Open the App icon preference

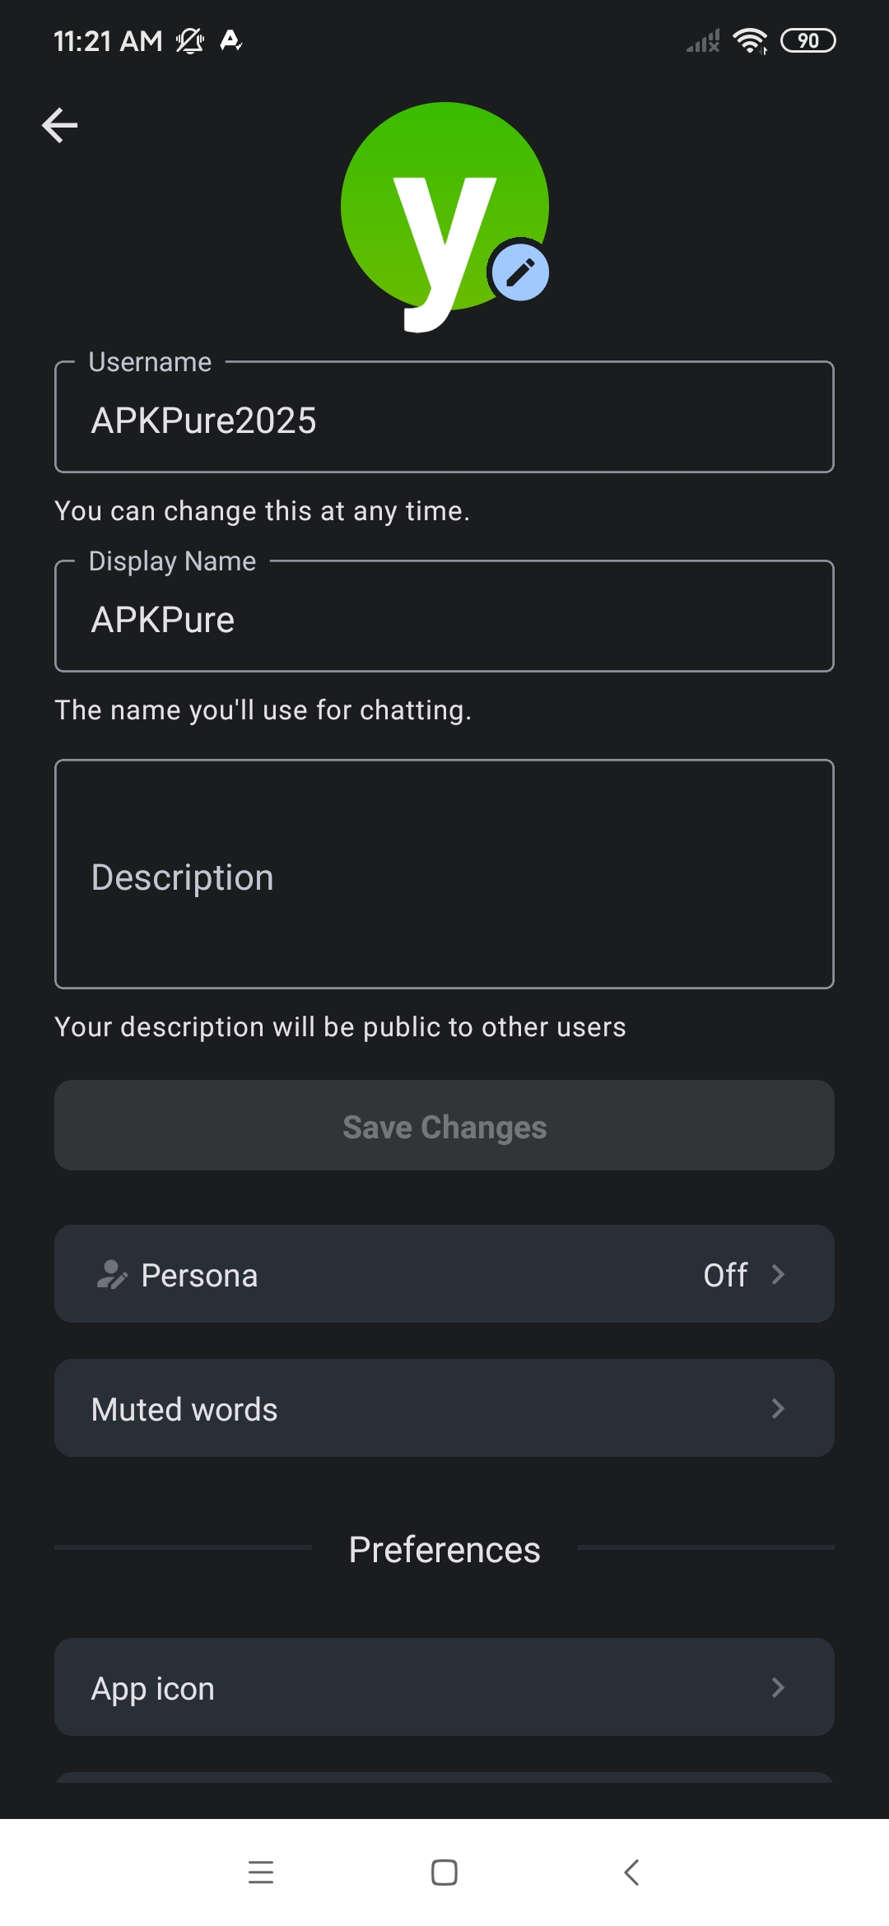[x=444, y=1687]
